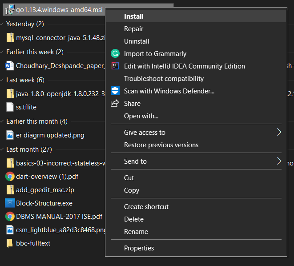Image resolution: width=294 pixels, height=266 pixels.
Task: Click the Word icon for Choudhary_Deshpande paper
Action: pyautogui.click(x=9, y=66)
